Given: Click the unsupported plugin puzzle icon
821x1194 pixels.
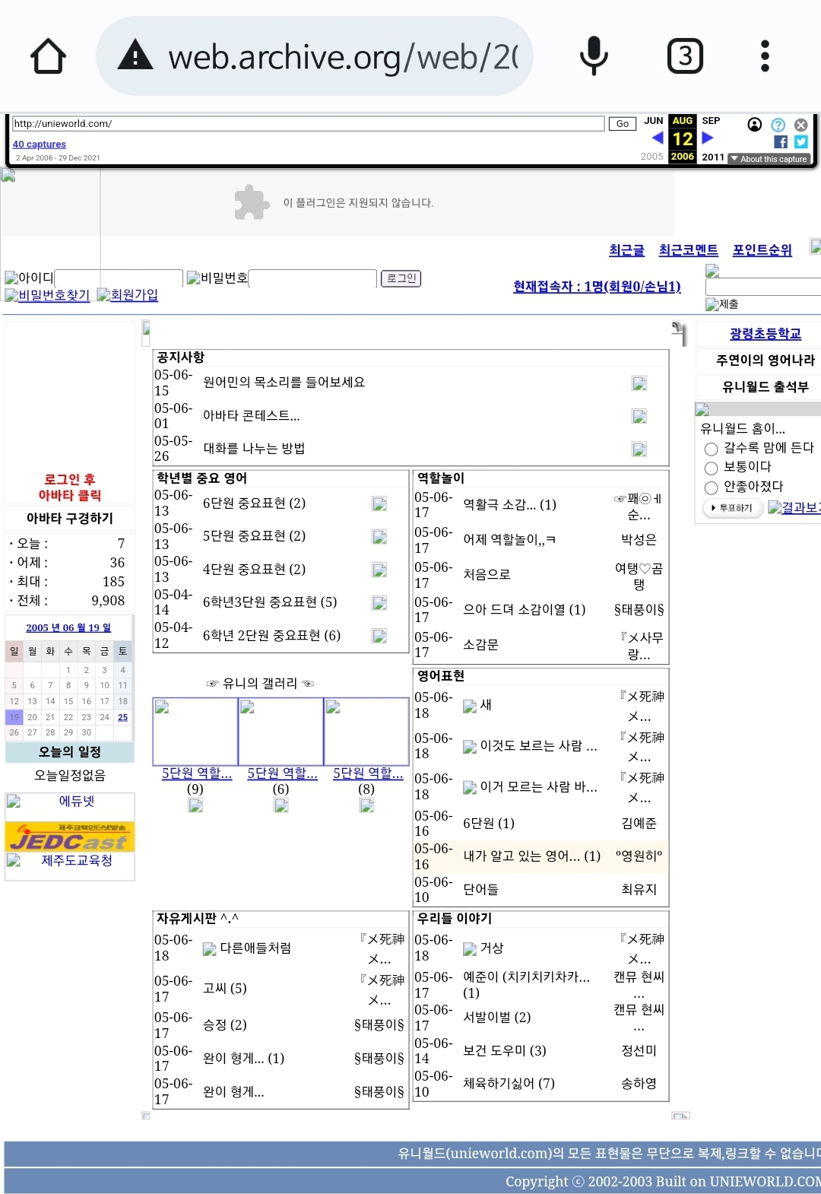Looking at the screenshot, I should tap(252, 202).
